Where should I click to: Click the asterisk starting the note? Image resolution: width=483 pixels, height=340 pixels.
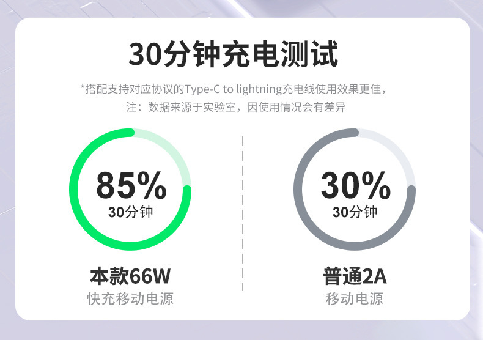click(x=83, y=89)
